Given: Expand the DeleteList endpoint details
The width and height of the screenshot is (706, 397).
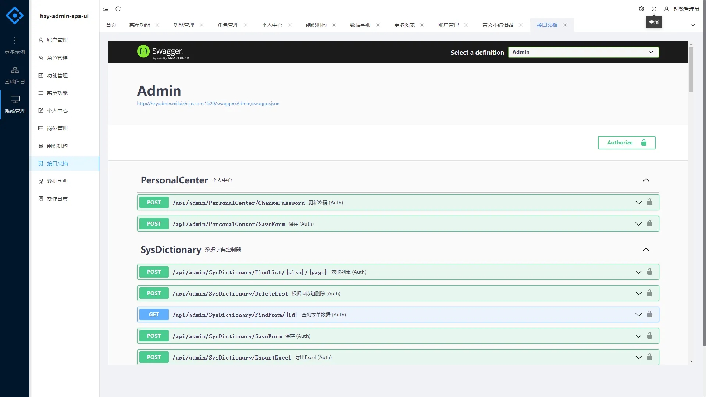Looking at the screenshot, I should (638, 293).
